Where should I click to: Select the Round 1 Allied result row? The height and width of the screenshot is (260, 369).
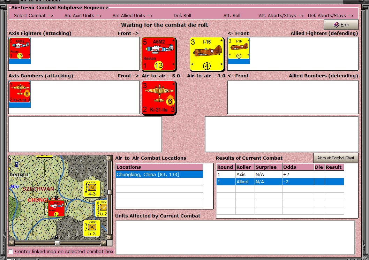click(280, 182)
